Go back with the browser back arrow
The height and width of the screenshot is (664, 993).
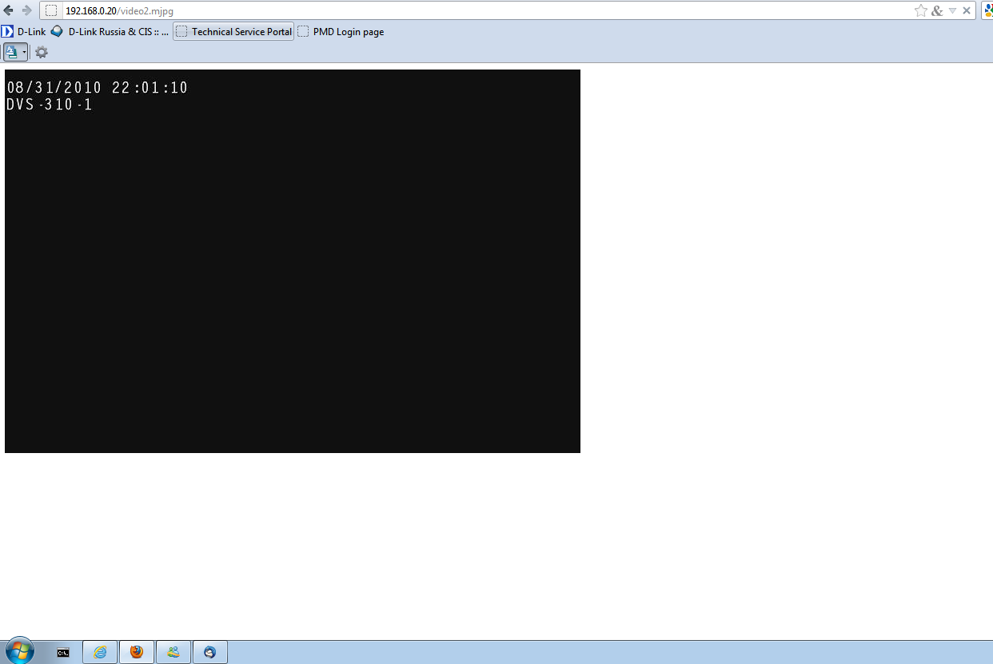pyautogui.click(x=9, y=10)
